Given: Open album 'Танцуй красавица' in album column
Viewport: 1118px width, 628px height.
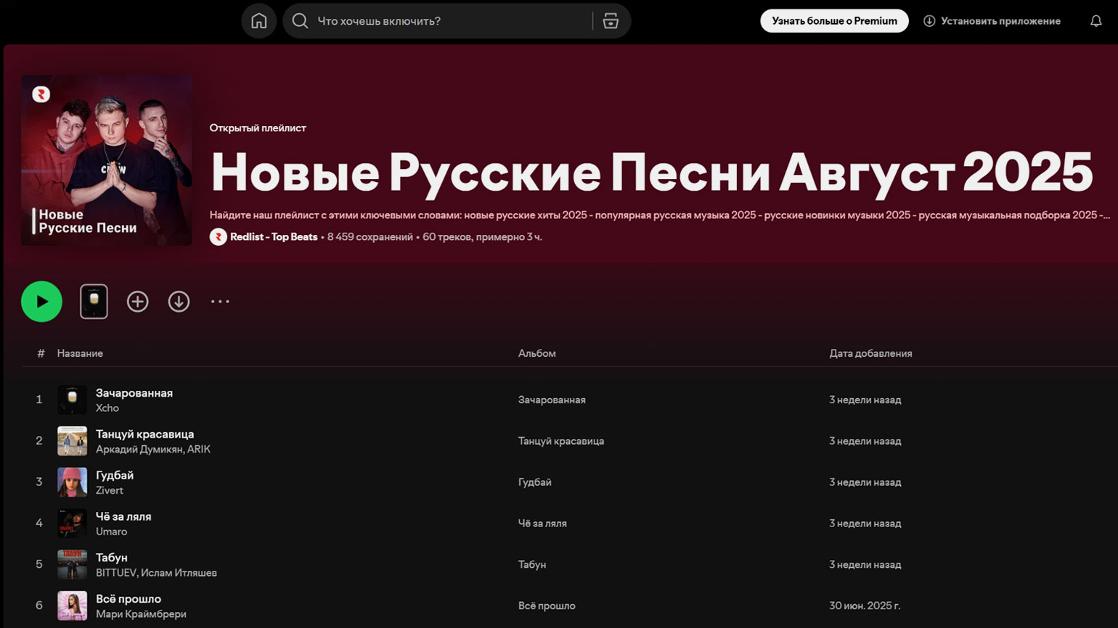Looking at the screenshot, I should tap(561, 442).
